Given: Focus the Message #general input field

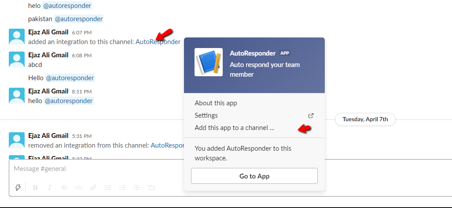Looking at the screenshot, I should tap(231, 169).
